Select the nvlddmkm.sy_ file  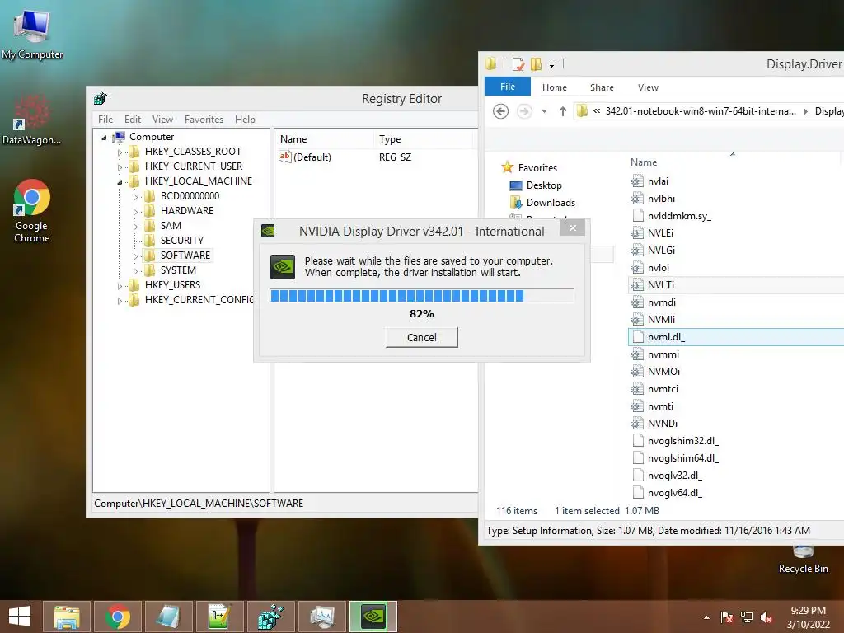(x=679, y=216)
